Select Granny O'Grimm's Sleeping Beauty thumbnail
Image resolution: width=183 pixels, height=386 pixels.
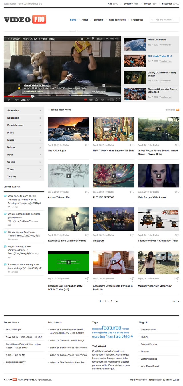pos(135,77)
